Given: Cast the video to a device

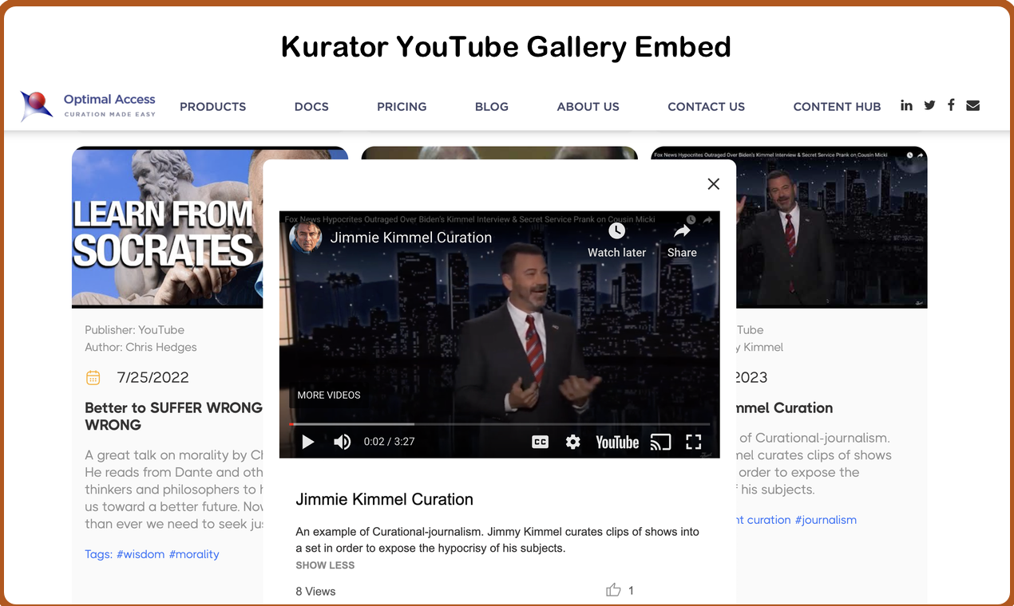Looking at the screenshot, I should pyautogui.click(x=660, y=442).
